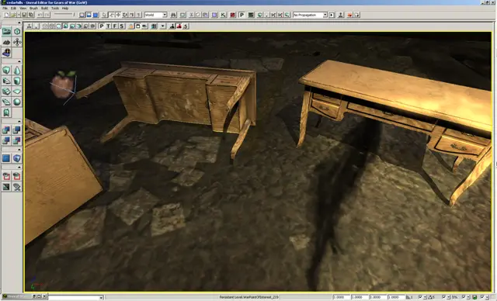Click the Show selected actors only icon
Screen dimensions: 497x301
tap(6, 176)
